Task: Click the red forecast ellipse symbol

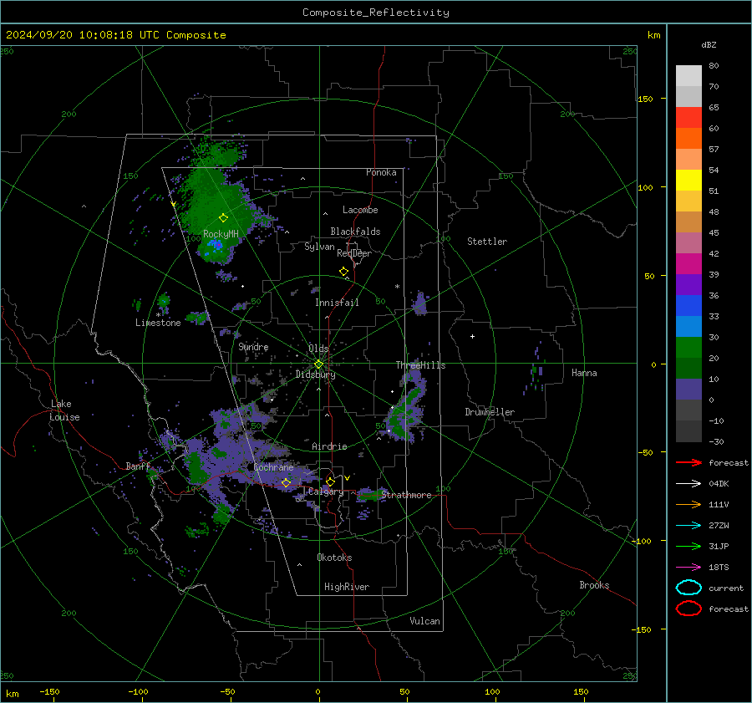Action: pyautogui.click(x=688, y=609)
